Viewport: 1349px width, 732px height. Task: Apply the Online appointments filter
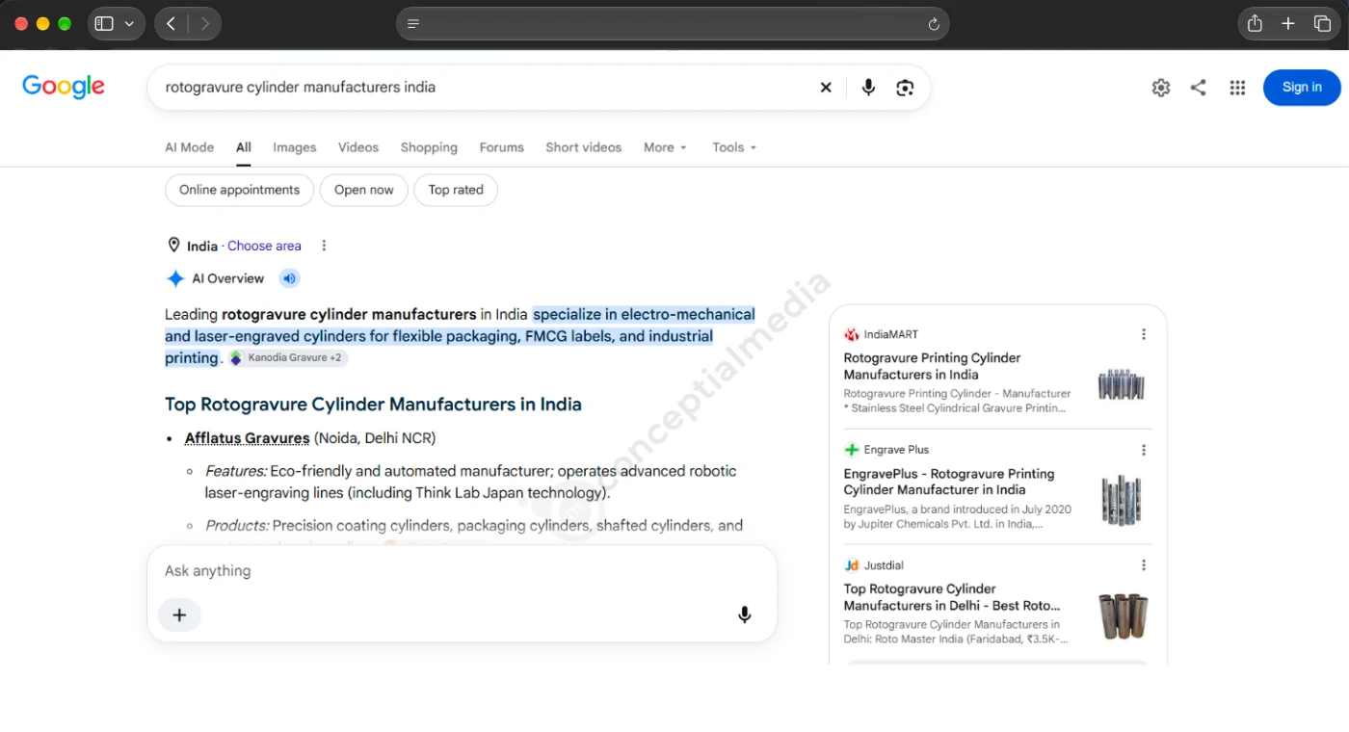click(x=240, y=190)
